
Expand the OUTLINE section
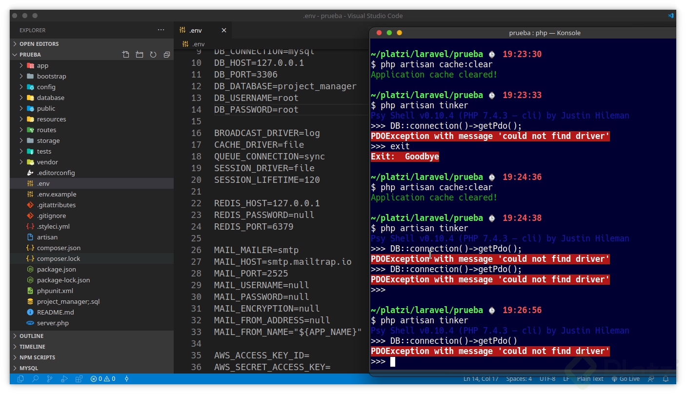pyautogui.click(x=92, y=336)
